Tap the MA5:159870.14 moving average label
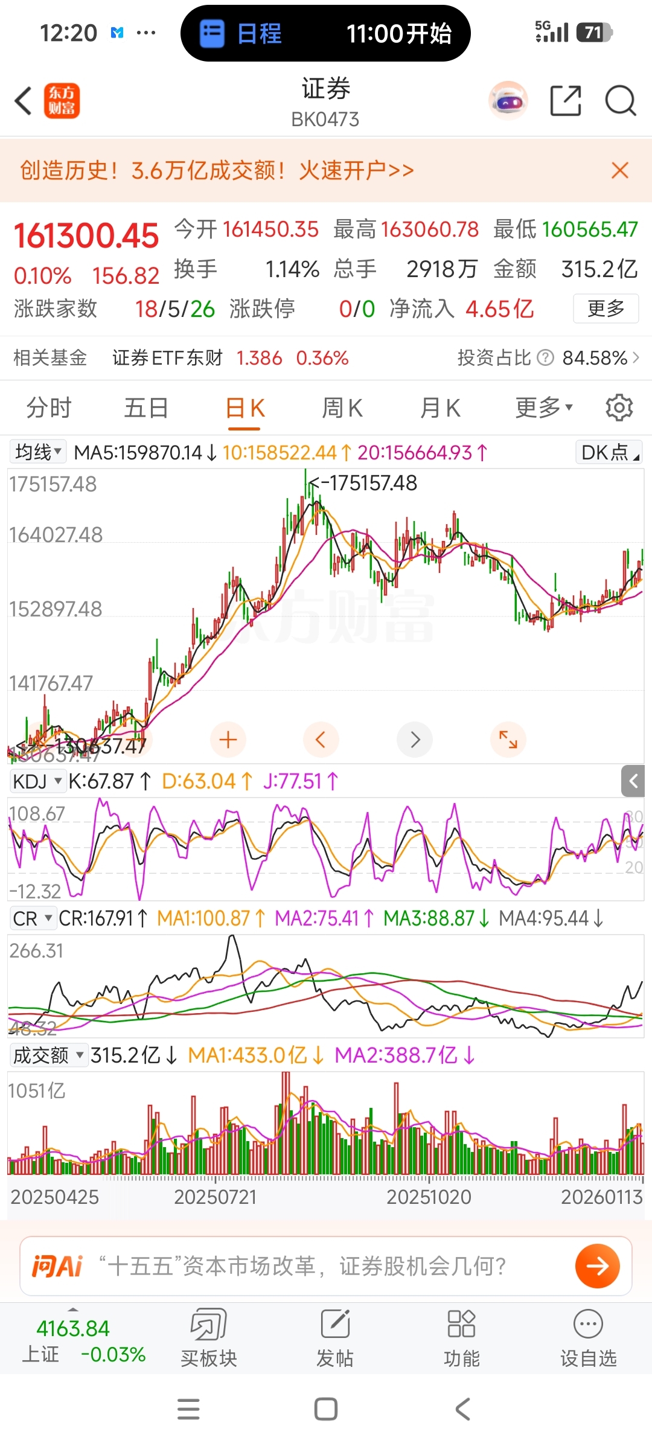Screen dimensions: 652x1449 pos(145,452)
